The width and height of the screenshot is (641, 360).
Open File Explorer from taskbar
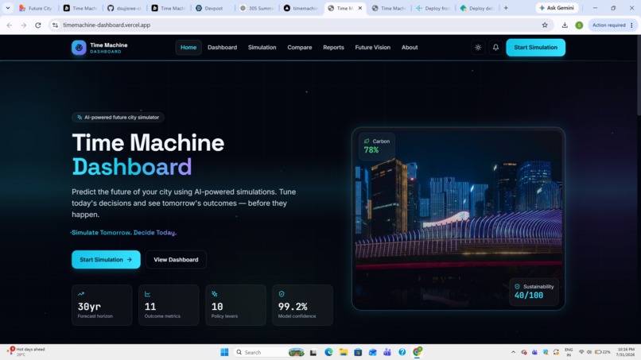pos(344,352)
